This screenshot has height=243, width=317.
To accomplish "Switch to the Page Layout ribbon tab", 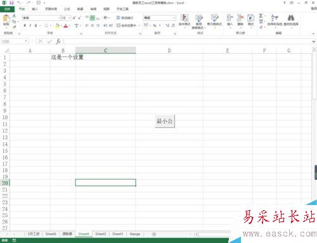I will (x=51, y=9).
